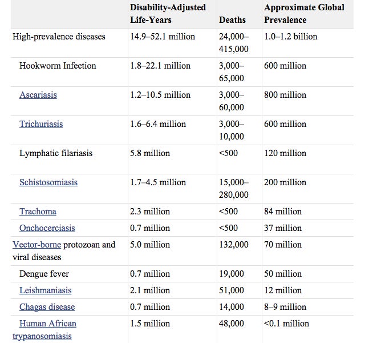
Task: Select the 1.0–1.2 billion prevalence cell
Action: tap(291, 37)
